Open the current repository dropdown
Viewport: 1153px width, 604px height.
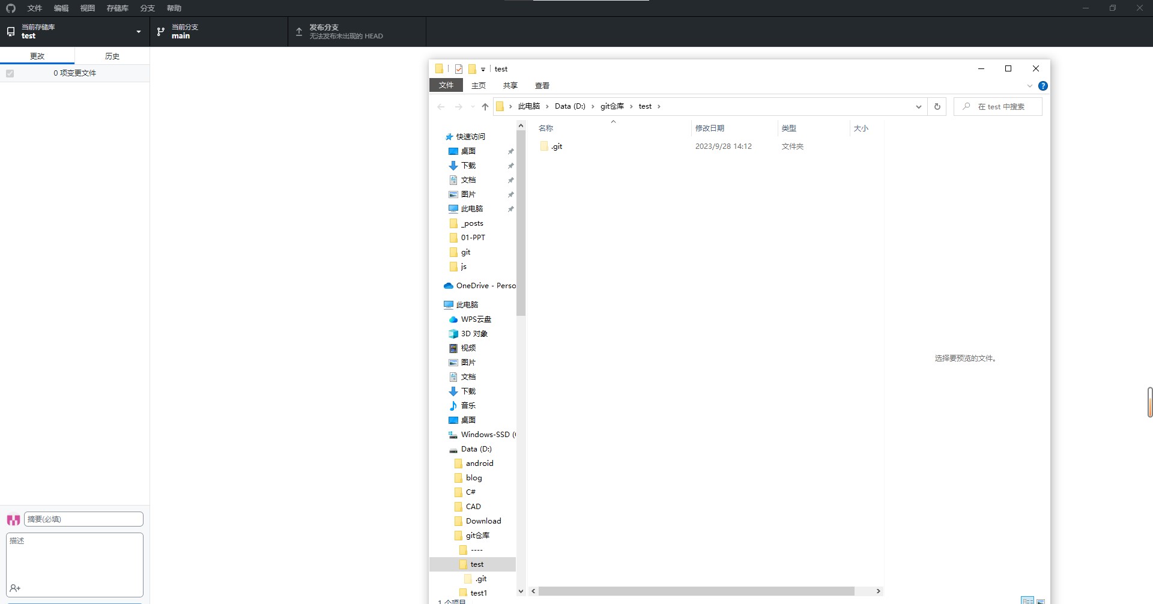74,32
